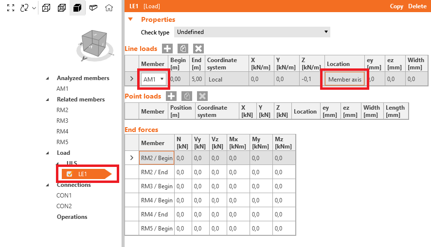Open the Operations tree item

72,217
